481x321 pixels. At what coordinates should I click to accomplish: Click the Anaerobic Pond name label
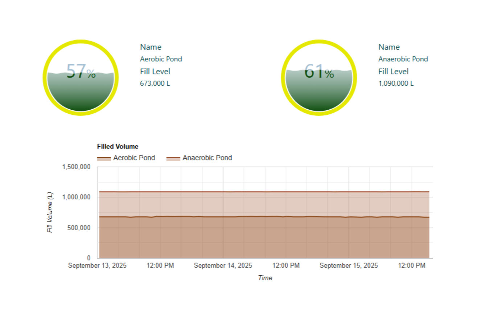pos(403,59)
